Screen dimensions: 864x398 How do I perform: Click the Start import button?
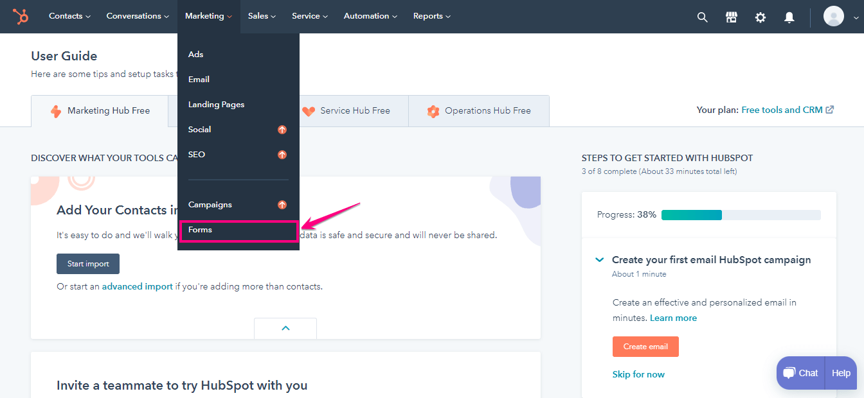[88, 264]
